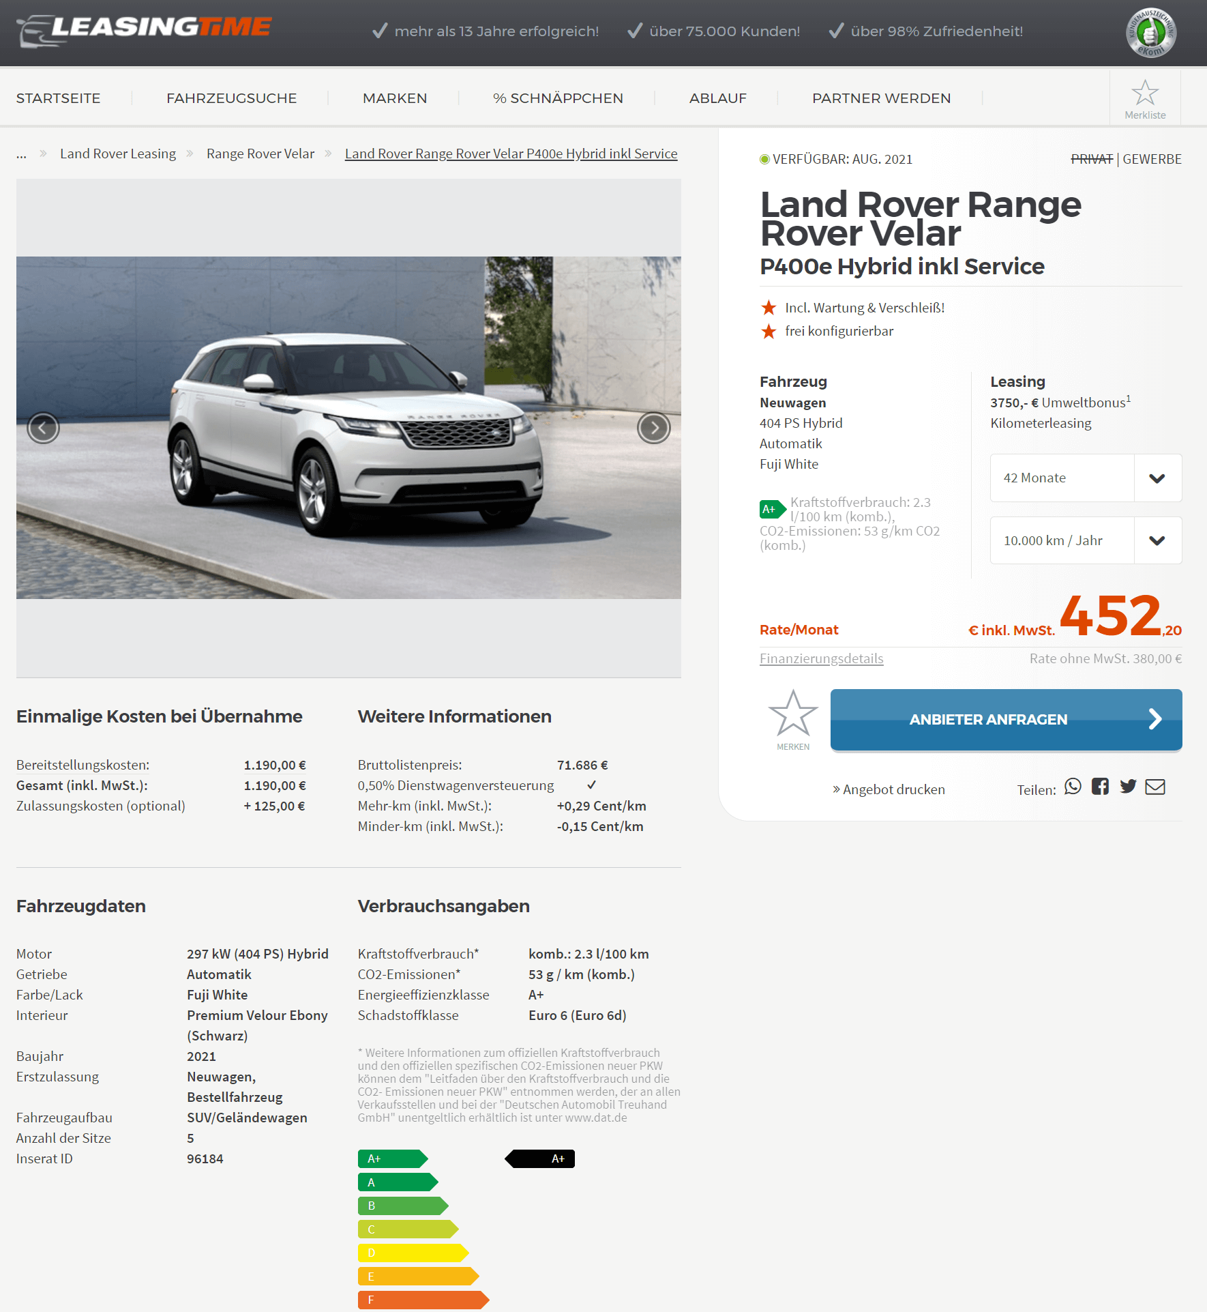The width and height of the screenshot is (1207, 1312).
Task: Click the 'Euro 6 (Euro 6d)' value
Action: (x=578, y=1015)
